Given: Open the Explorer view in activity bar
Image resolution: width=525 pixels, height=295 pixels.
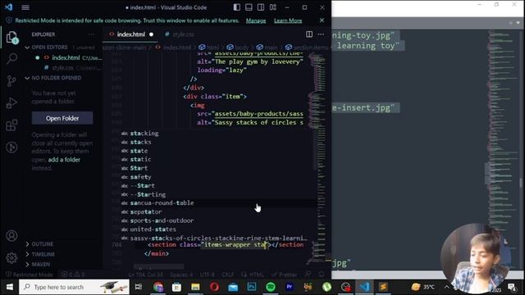Looking at the screenshot, I should [11, 37].
